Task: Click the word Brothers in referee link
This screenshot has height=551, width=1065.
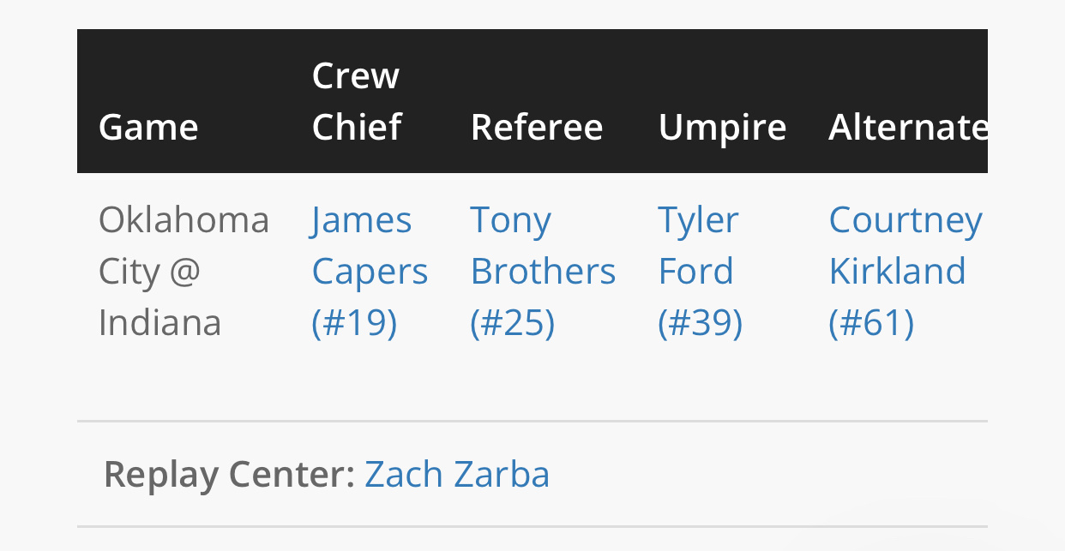Action: tap(543, 272)
